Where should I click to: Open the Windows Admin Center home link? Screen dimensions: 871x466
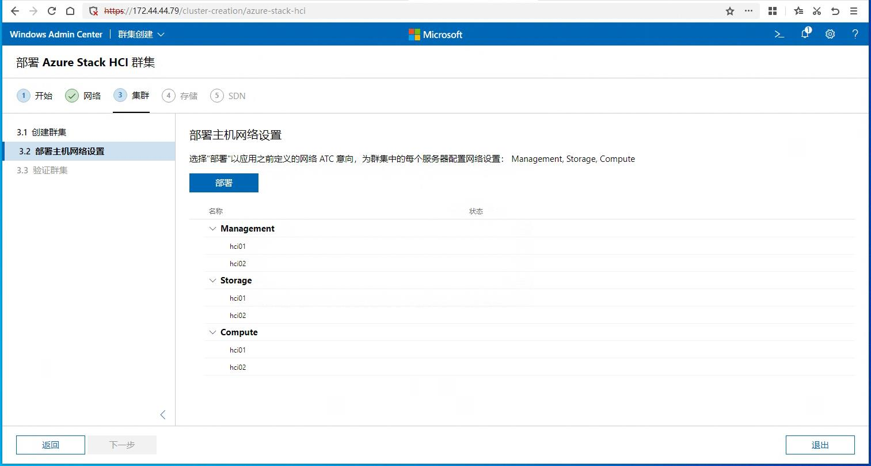(x=56, y=35)
